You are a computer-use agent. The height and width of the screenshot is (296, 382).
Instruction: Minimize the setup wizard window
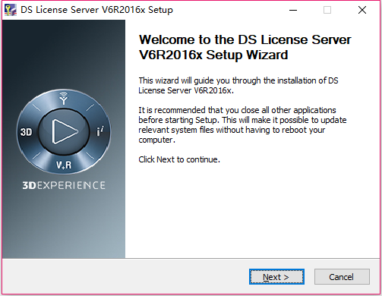(x=293, y=10)
